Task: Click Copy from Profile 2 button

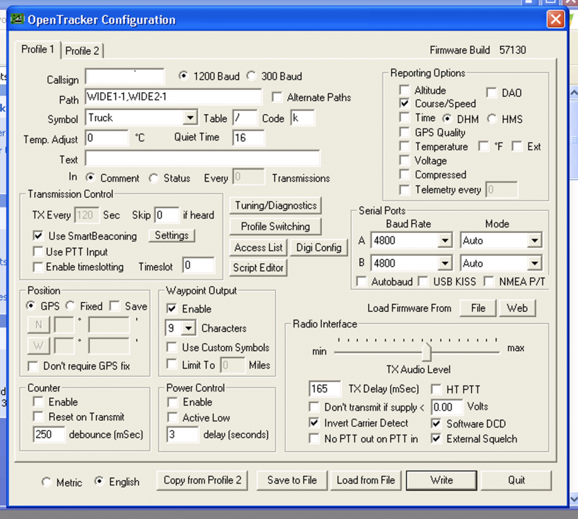Action: [202, 481]
